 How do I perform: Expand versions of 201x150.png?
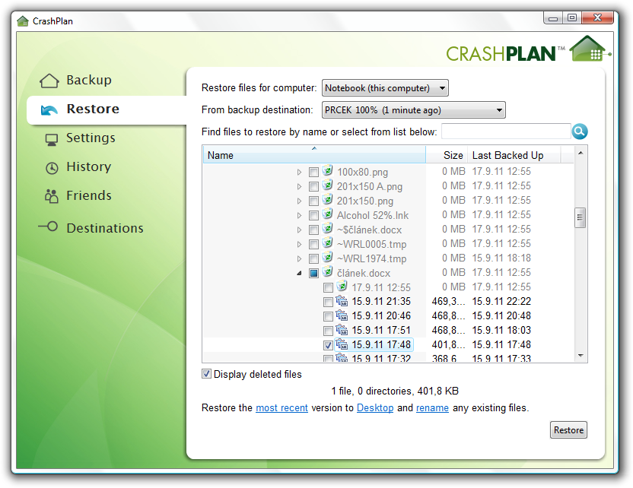[x=299, y=201]
